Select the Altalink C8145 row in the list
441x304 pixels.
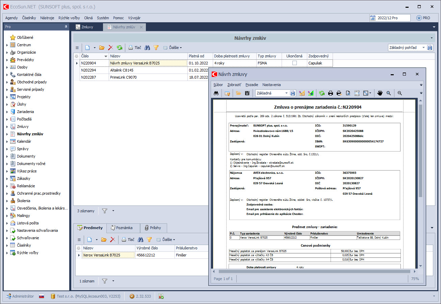[x=122, y=70]
